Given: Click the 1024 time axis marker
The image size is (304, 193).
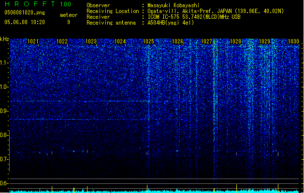Looking at the screenshot, I should (x=120, y=41).
